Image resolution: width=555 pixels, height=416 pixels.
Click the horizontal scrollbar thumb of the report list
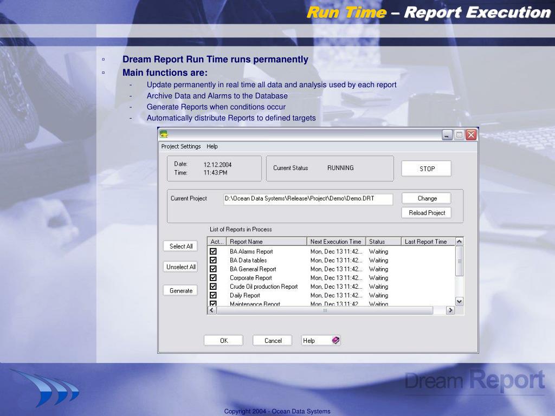325,310
